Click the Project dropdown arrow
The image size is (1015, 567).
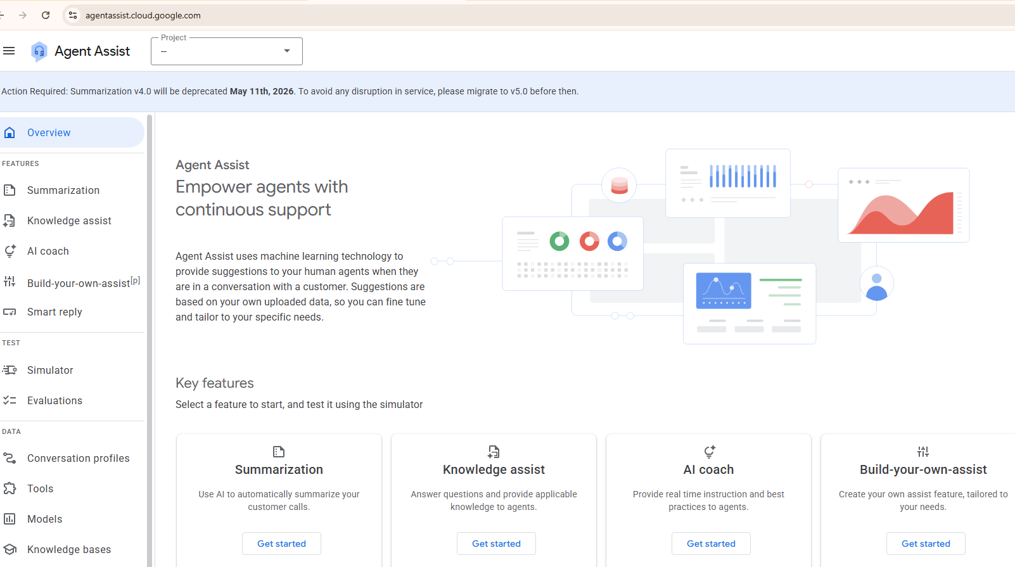[287, 51]
